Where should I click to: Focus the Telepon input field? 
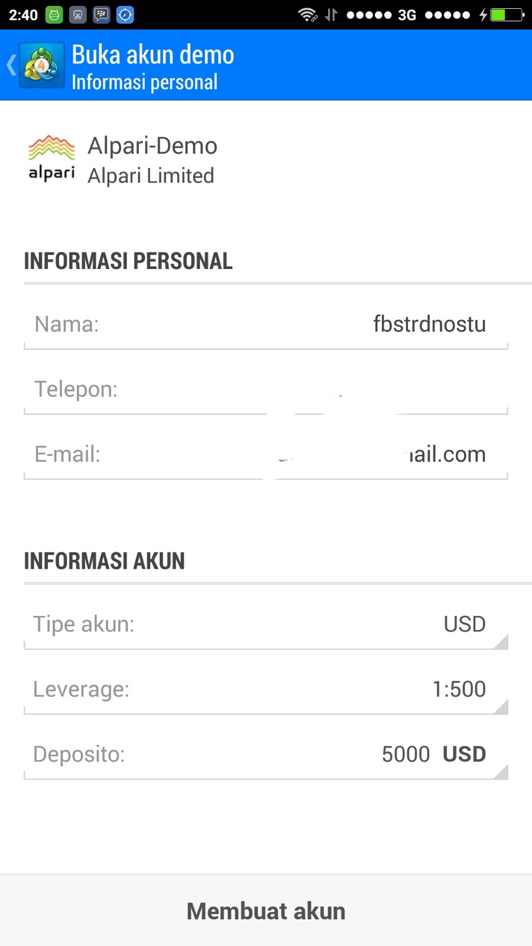pos(266,389)
